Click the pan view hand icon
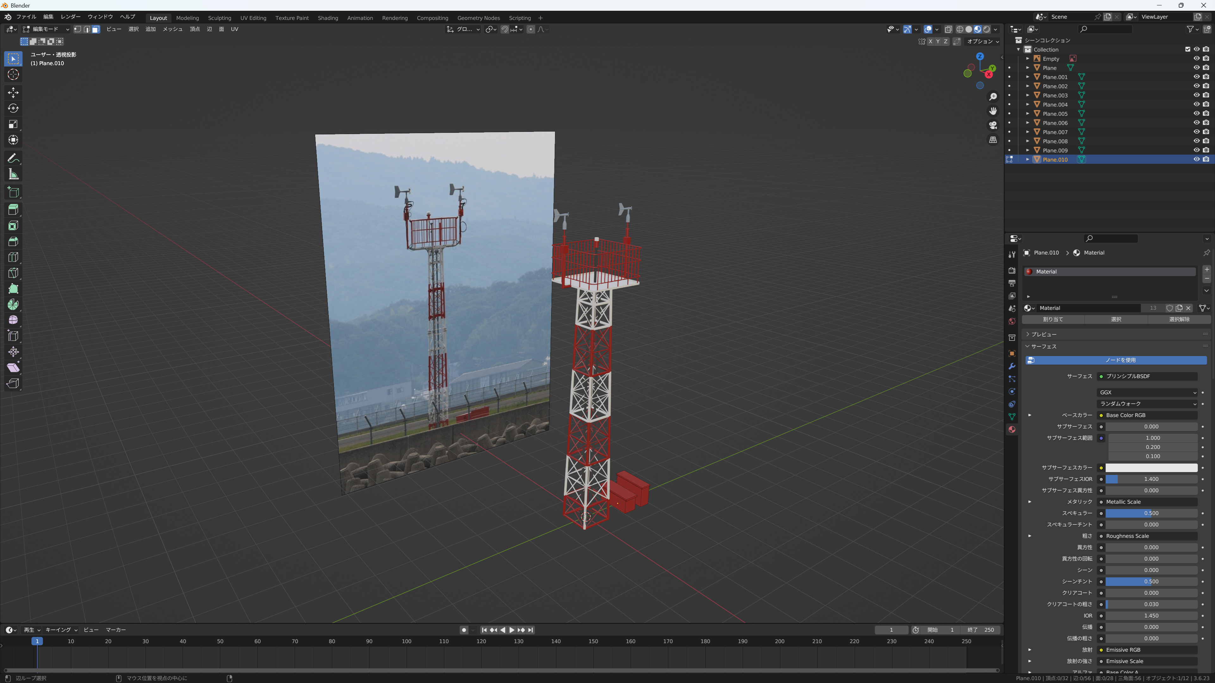This screenshot has height=683, width=1215. pos(993,111)
